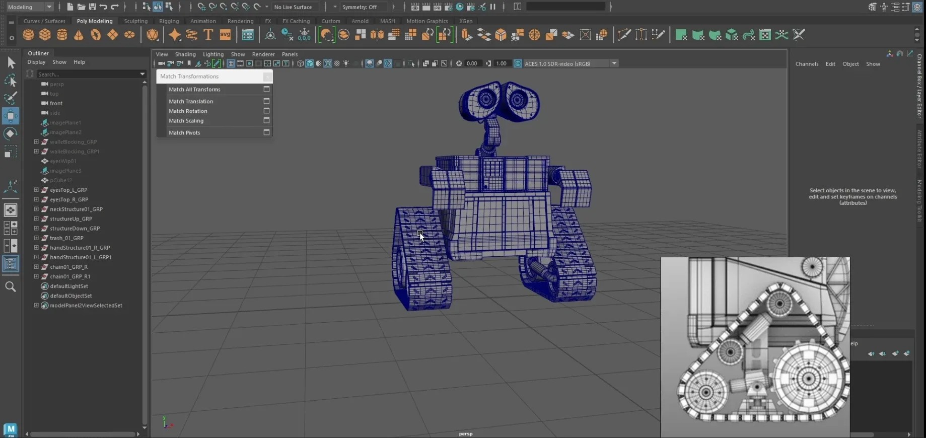Open Match Pivots option box

tap(266, 132)
